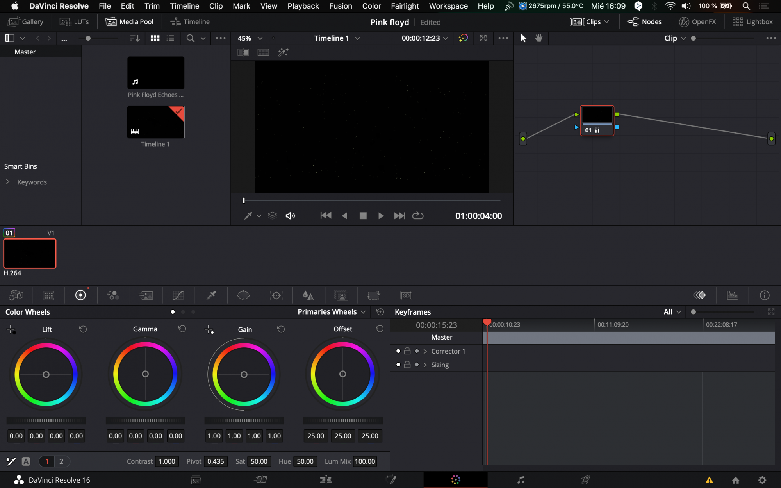781x488 pixels.
Task: Select the hand pan tool in node editor
Action: coord(539,38)
